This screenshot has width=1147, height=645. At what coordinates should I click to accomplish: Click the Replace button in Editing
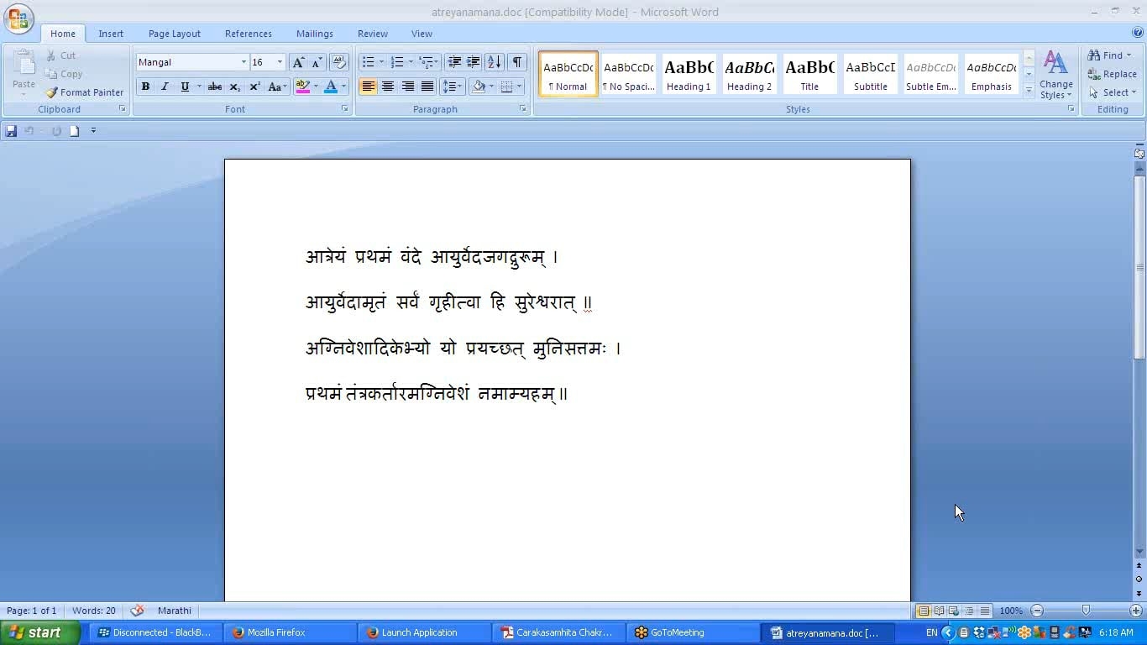pos(1113,74)
